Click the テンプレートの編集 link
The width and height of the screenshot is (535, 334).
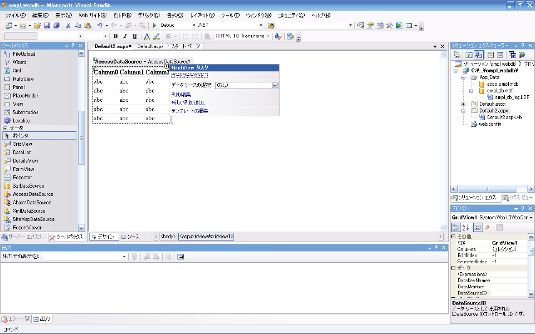(x=189, y=111)
